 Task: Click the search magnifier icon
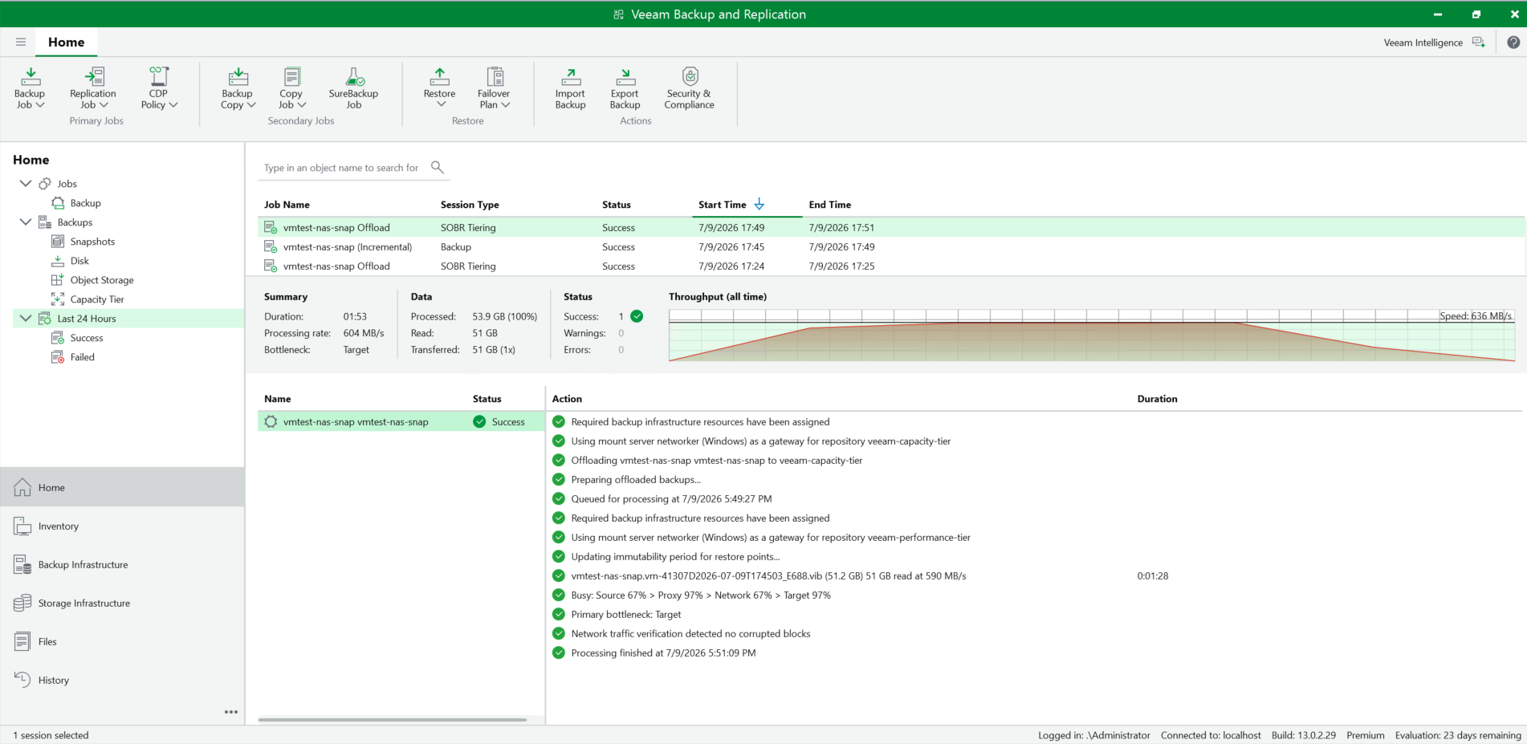coord(438,167)
